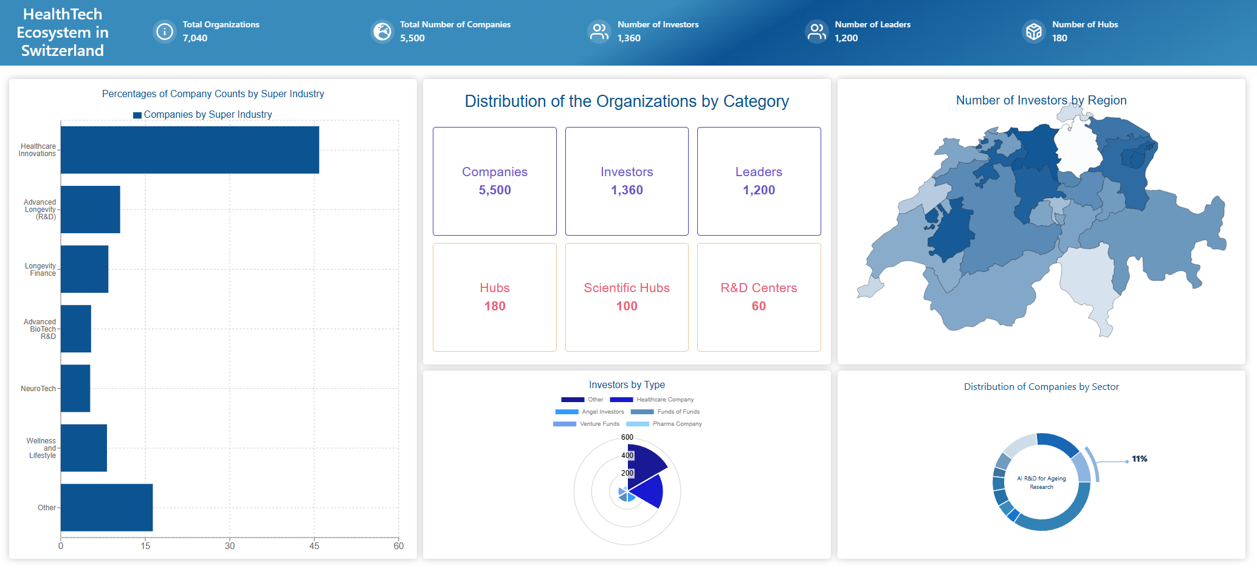Click the Other bar in the industry chart

tap(106, 508)
